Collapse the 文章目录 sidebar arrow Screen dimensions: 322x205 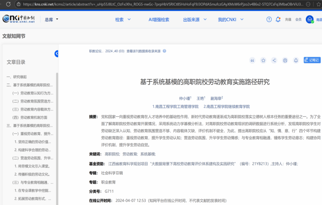pyautogui.click(x=57, y=53)
